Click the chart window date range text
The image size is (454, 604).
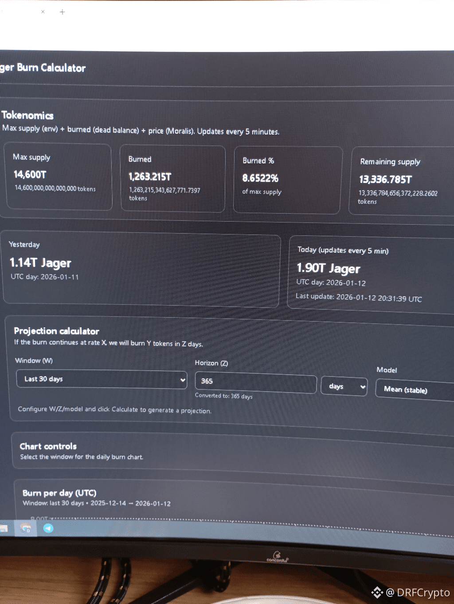click(97, 503)
